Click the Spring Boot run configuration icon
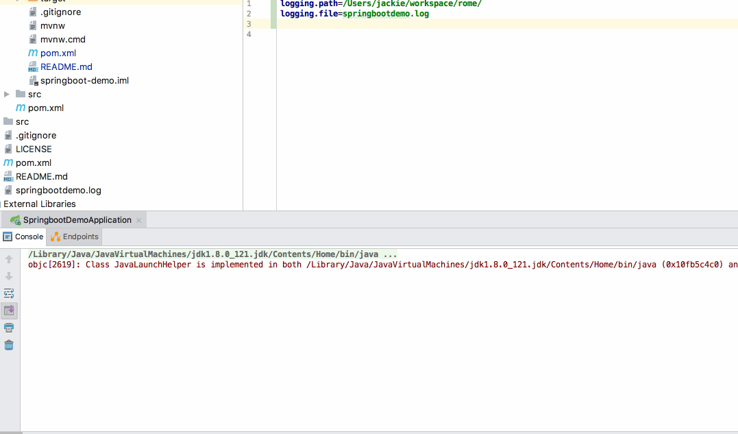This screenshot has height=434, width=738. (x=15, y=220)
